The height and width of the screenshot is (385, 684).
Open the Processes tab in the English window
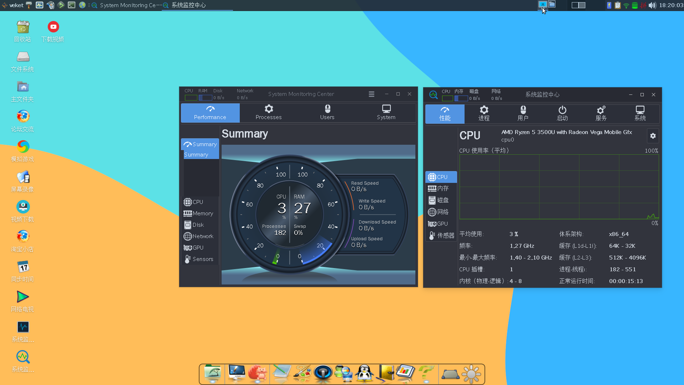coord(268,112)
